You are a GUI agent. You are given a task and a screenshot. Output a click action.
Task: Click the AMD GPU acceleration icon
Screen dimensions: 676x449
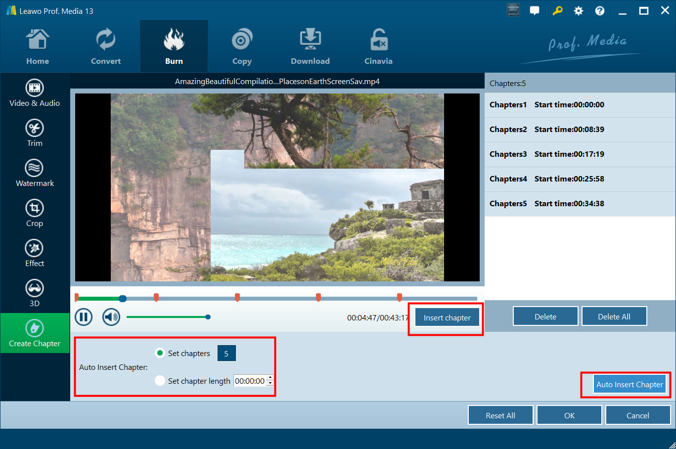[513, 10]
